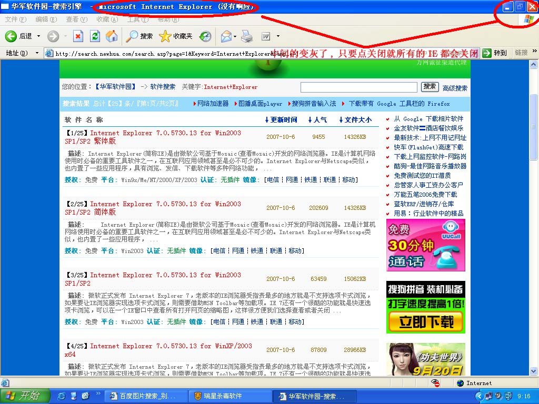Open the 开始 Start button
Screen dimensions: 539x404
[25, 396]
